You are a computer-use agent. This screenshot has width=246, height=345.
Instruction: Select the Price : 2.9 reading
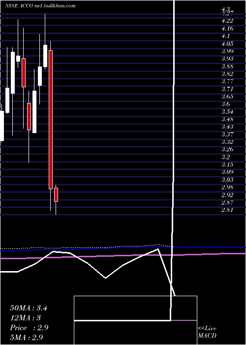coord(29,328)
